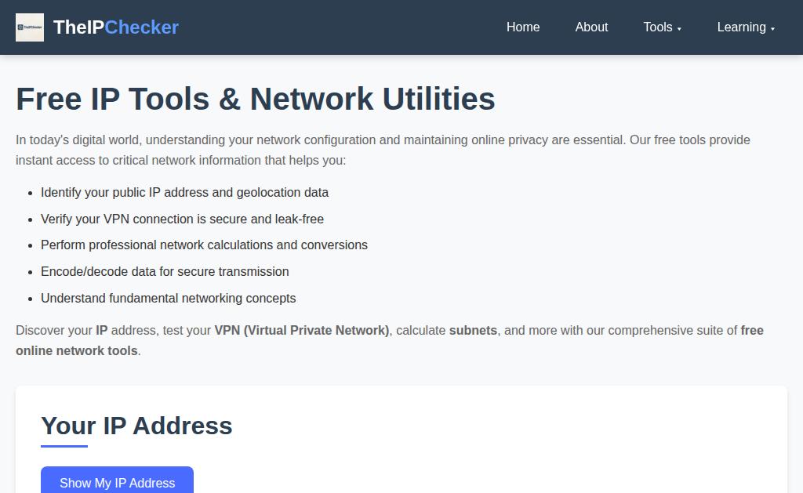The height and width of the screenshot is (493, 803).
Task: Open the Tools dropdown menu
Action: [x=658, y=27]
